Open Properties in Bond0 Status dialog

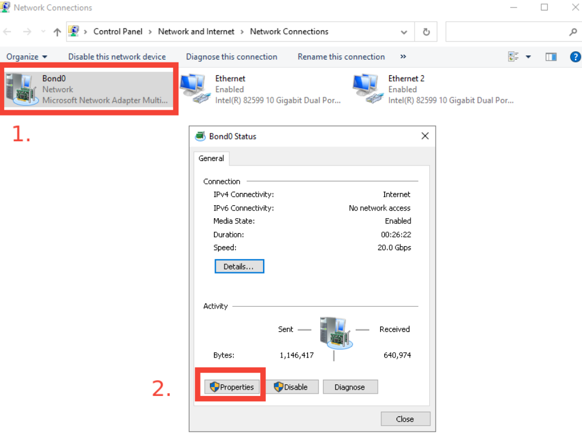point(232,387)
